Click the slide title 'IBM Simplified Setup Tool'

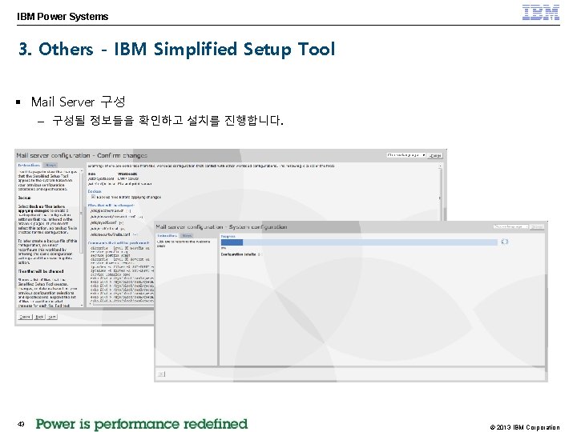point(224,50)
